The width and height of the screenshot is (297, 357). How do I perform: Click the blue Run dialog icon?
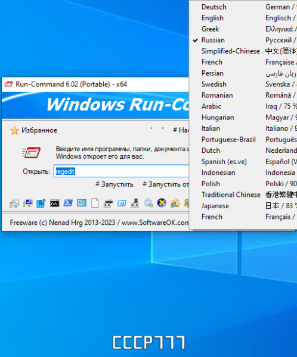[x=122, y=203]
